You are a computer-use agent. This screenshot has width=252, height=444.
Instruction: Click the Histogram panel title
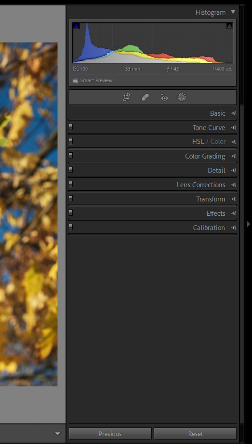coord(211,13)
